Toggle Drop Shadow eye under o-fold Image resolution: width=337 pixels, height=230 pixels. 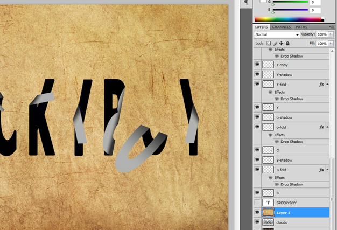point(277,142)
